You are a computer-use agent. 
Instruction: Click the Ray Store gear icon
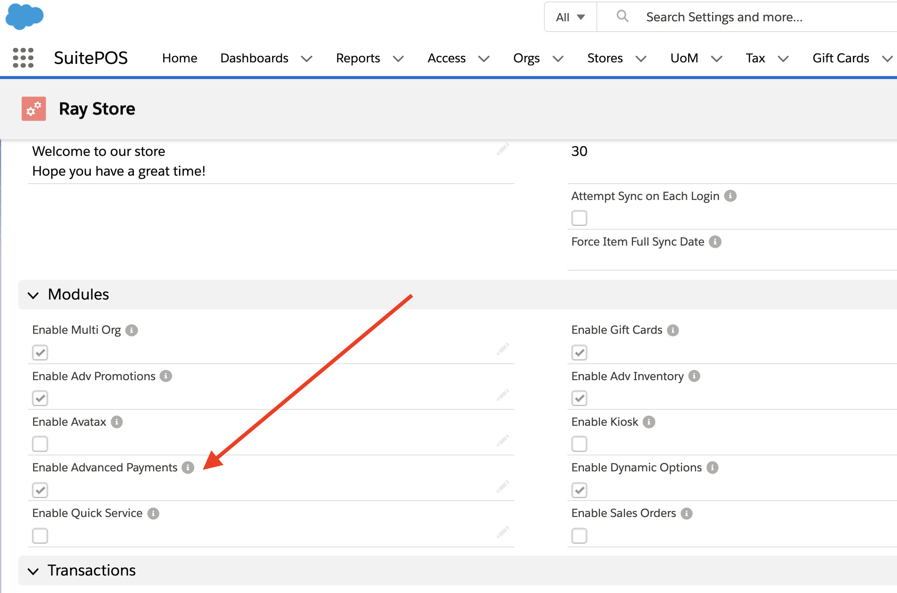(x=34, y=109)
